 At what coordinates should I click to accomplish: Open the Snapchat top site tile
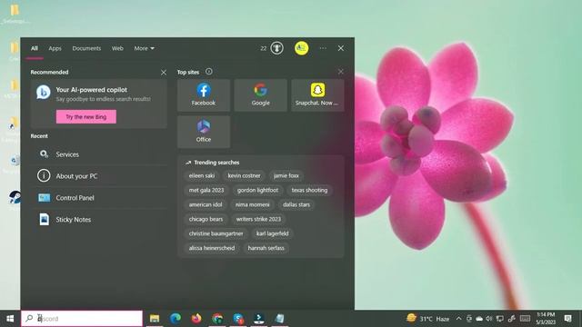coord(317,94)
